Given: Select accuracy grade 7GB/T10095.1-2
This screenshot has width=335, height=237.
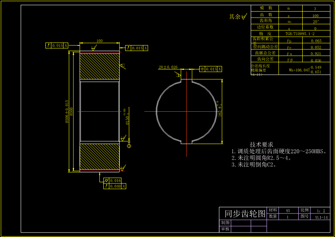Looking at the screenshot, I should pyautogui.click(x=300, y=34).
